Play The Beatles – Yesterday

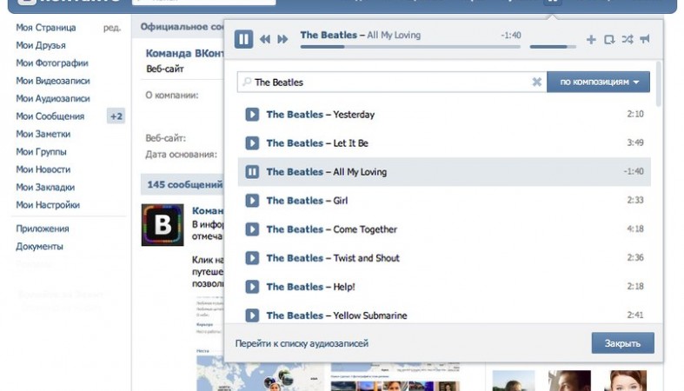pos(252,115)
